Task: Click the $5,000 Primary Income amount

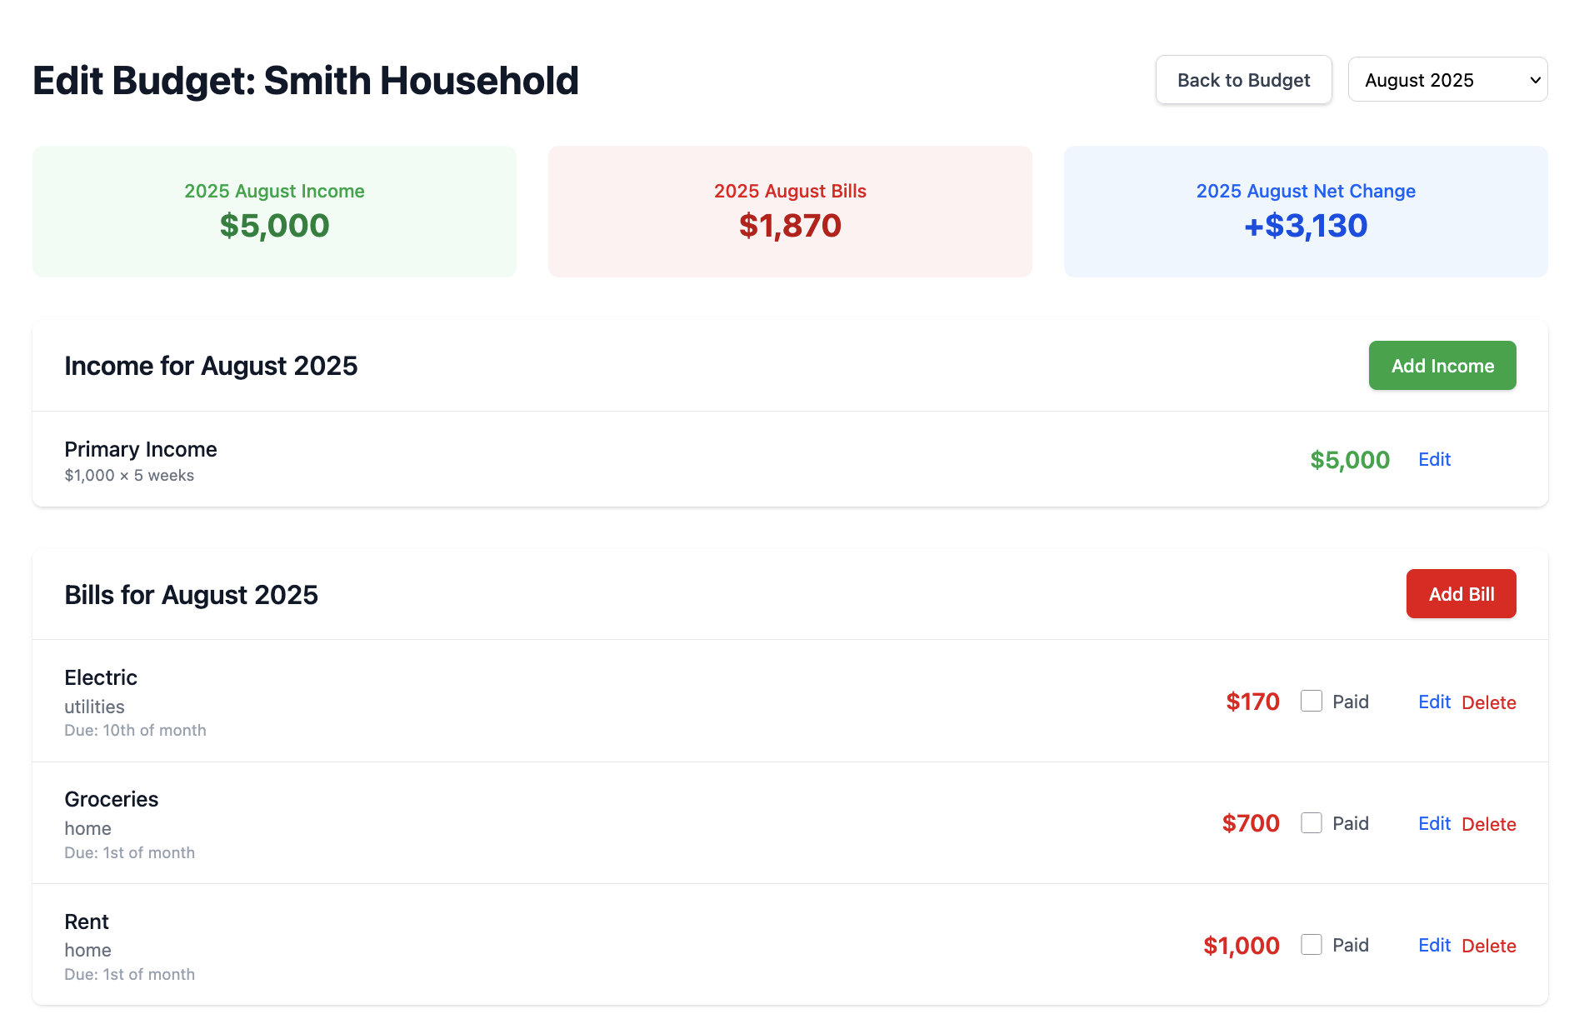Action: click(x=1350, y=459)
